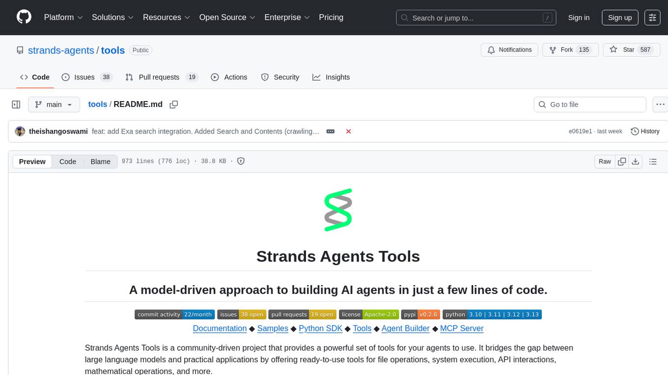Select the Blame view
668x375 pixels.
100,161
